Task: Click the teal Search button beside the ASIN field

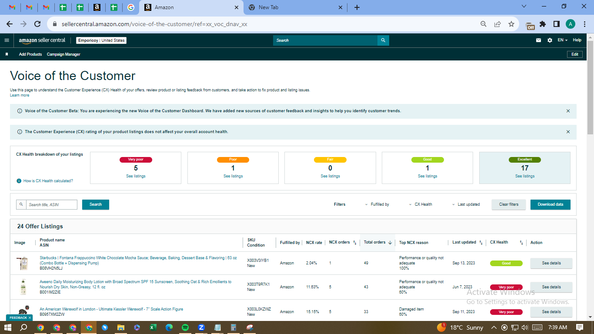Action: click(x=96, y=204)
